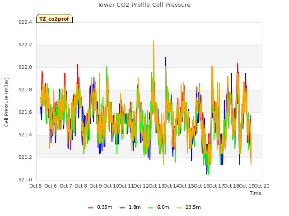Screen dimensions: 289x216
Task: Click the orange peak above 922.2 near Oct 13
Action: click(154, 42)
